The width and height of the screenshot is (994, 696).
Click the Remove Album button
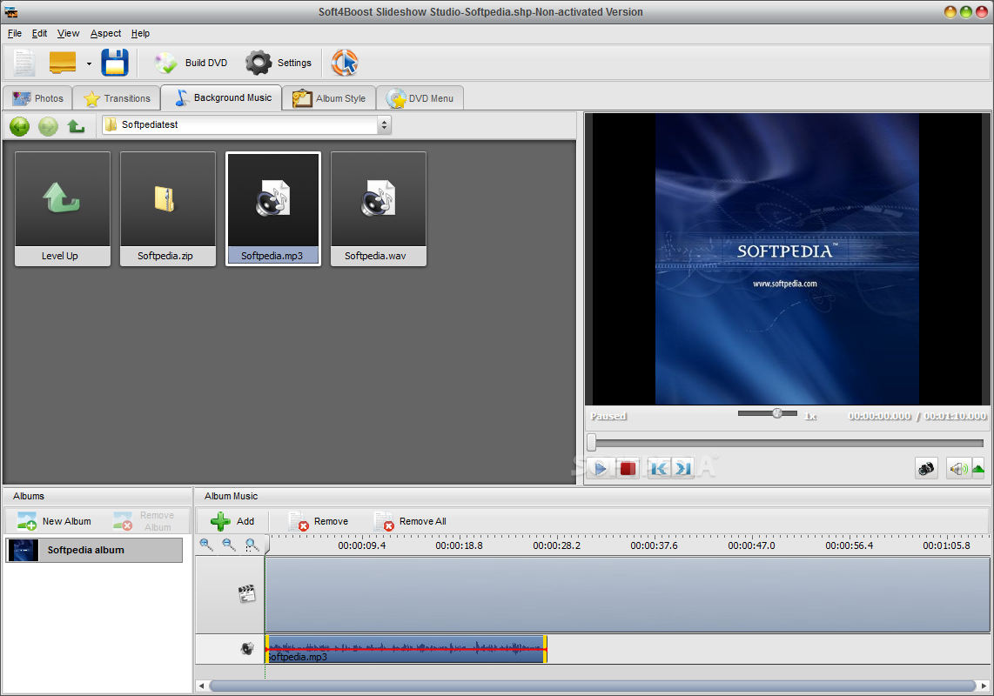[x=144, y=521]
